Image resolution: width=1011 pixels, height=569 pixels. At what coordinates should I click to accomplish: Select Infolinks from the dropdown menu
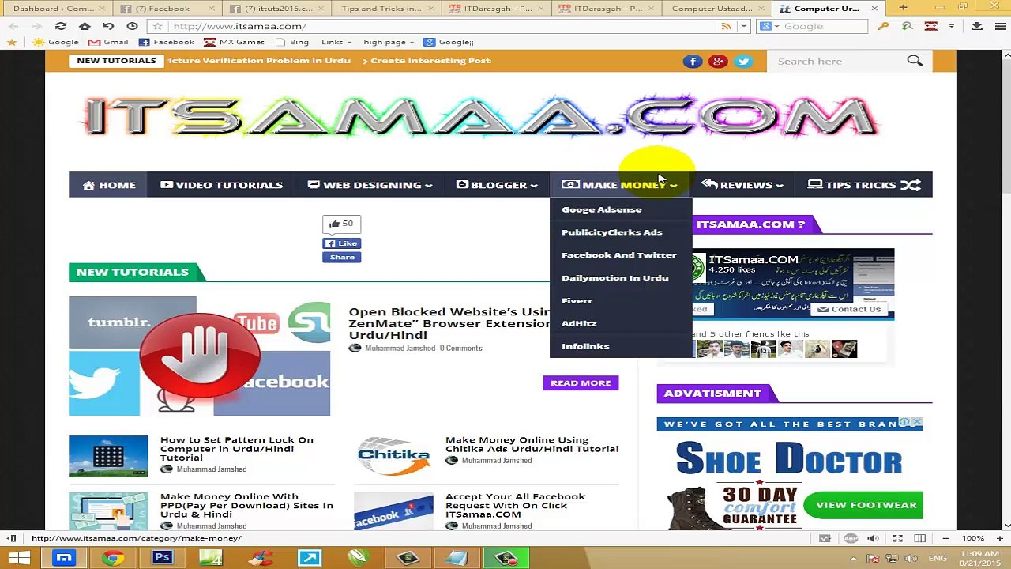(x=585, y=346)
